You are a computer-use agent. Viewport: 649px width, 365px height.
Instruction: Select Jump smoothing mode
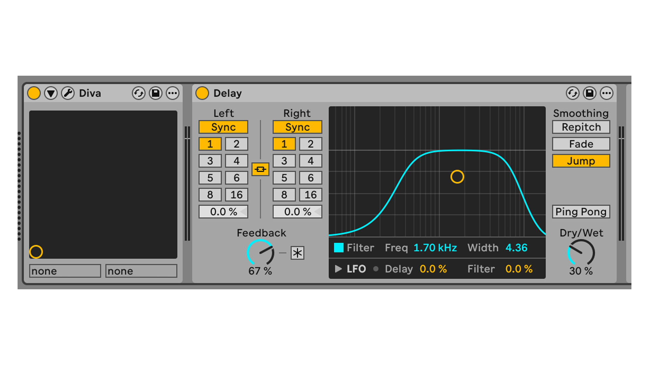click(x=581, y=161)
